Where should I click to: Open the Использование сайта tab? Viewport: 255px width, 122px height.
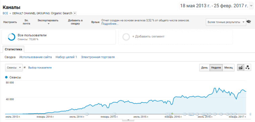36,57
